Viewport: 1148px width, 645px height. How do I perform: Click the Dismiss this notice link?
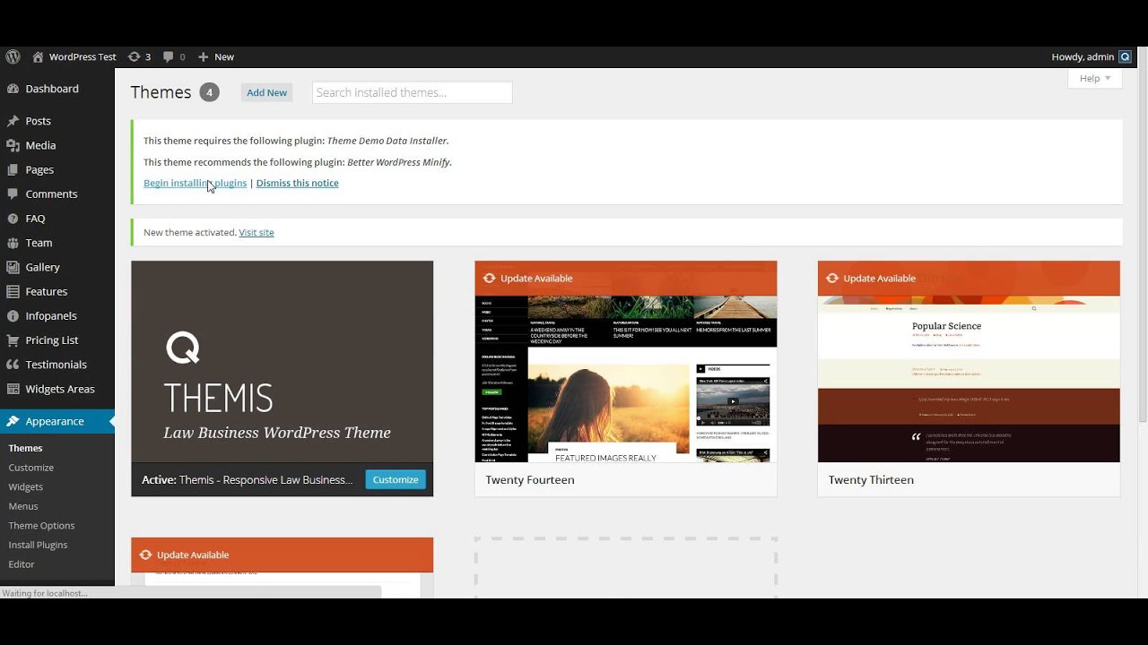[297, 183]
